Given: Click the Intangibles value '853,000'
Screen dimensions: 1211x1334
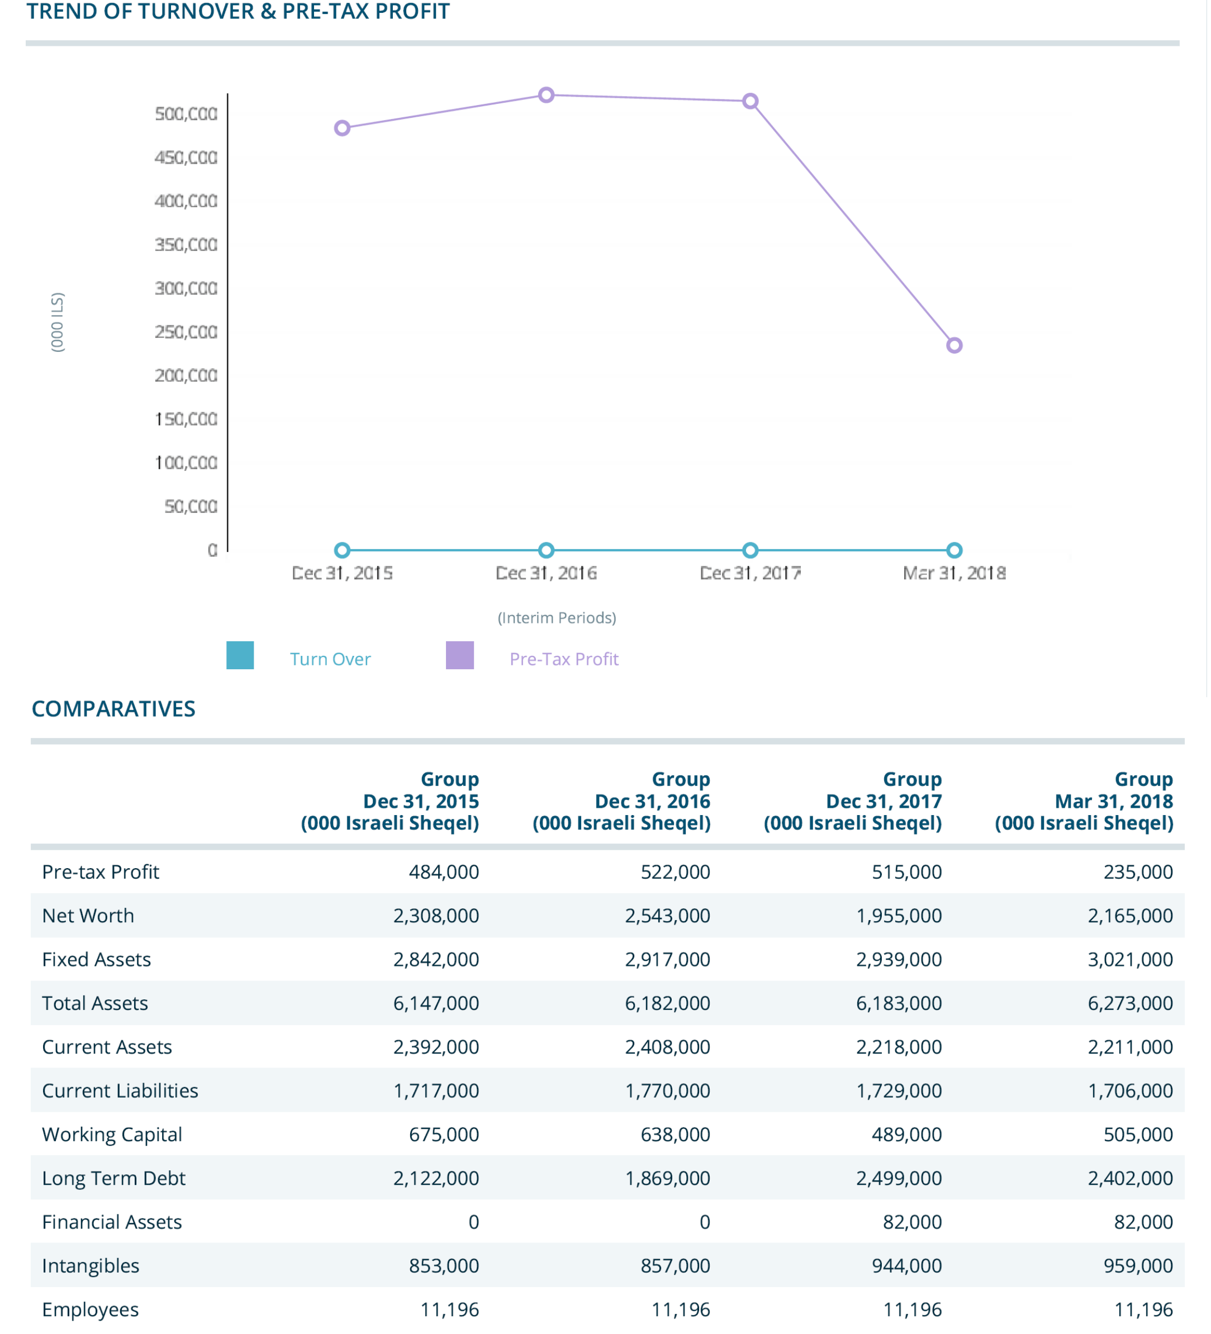Looking at the screenshot, I should pos(444,1266).
